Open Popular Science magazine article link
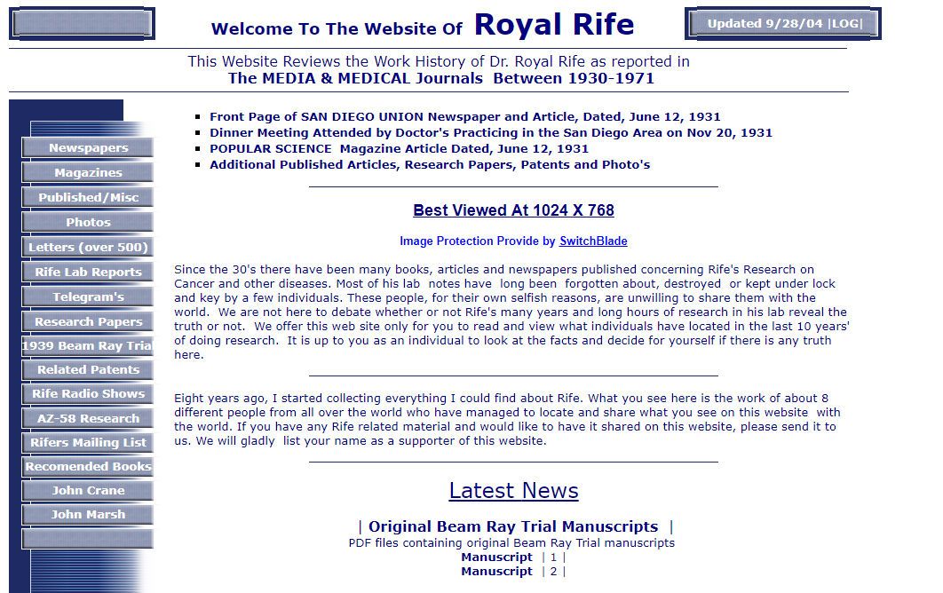The height and width of the screenshot is (593, 943). pyautogui.click(x=399, y=148)
